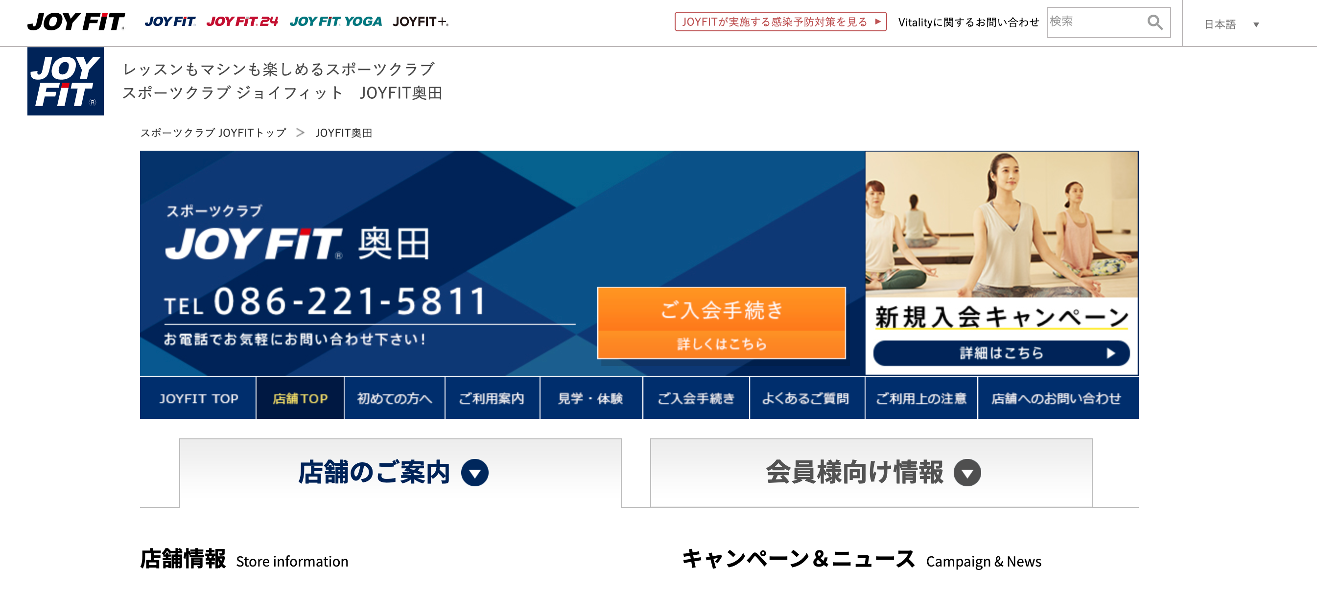Go to スポーツクラブ JOYFITトップ breadcrumb

[x=213, y=133]
